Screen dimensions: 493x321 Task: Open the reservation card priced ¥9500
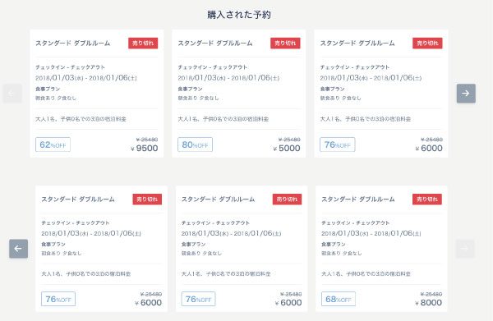pos(96,94)
